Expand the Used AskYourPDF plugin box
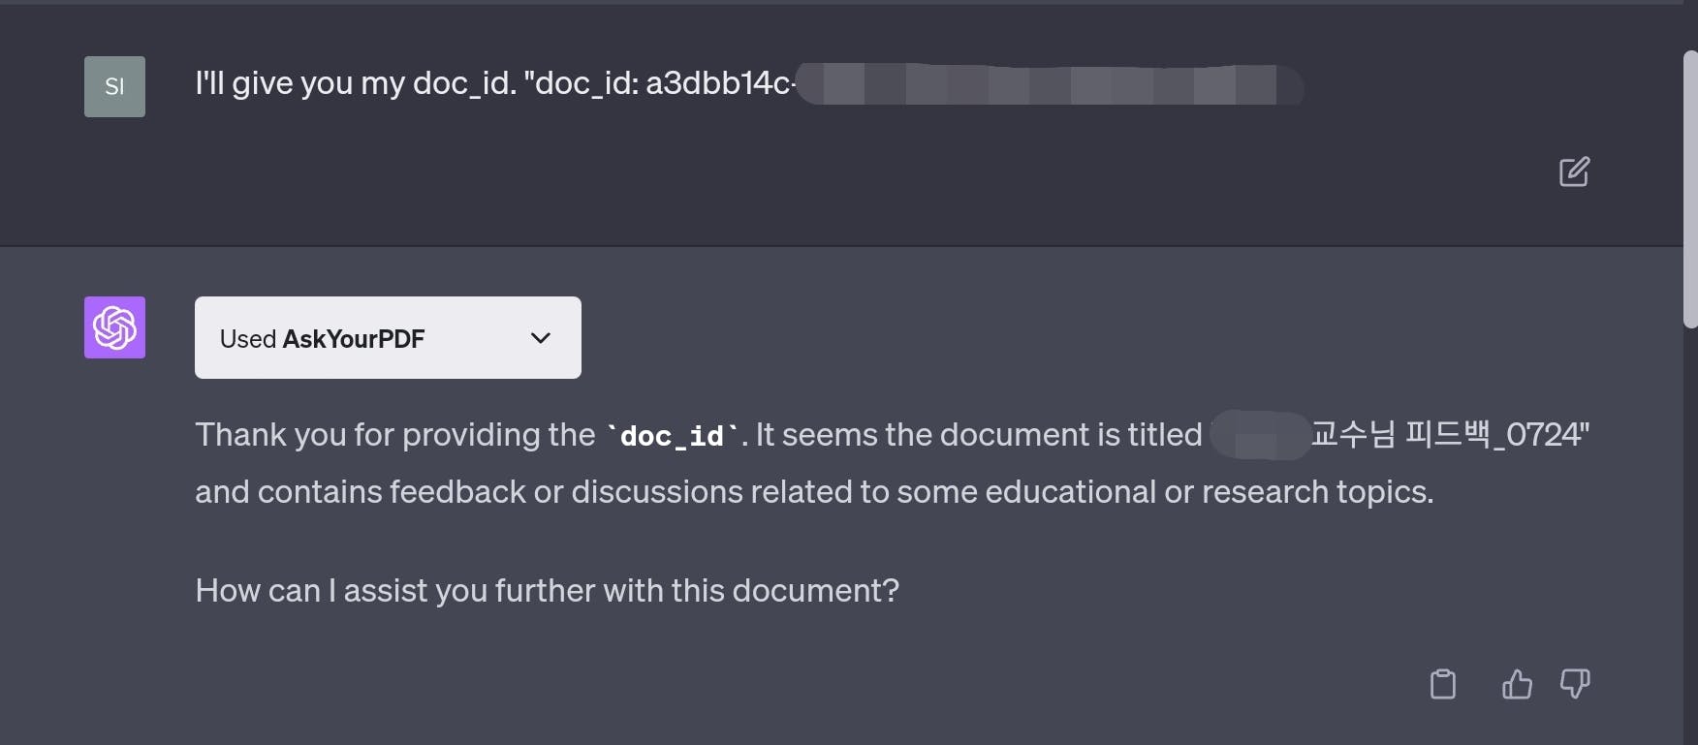 click(x=388, y=337)
